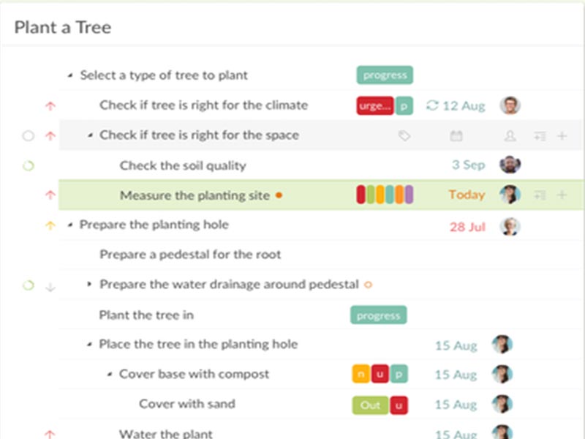
Task: Click assignee person icon on 'right for the space' row
Action: point(510,135)
